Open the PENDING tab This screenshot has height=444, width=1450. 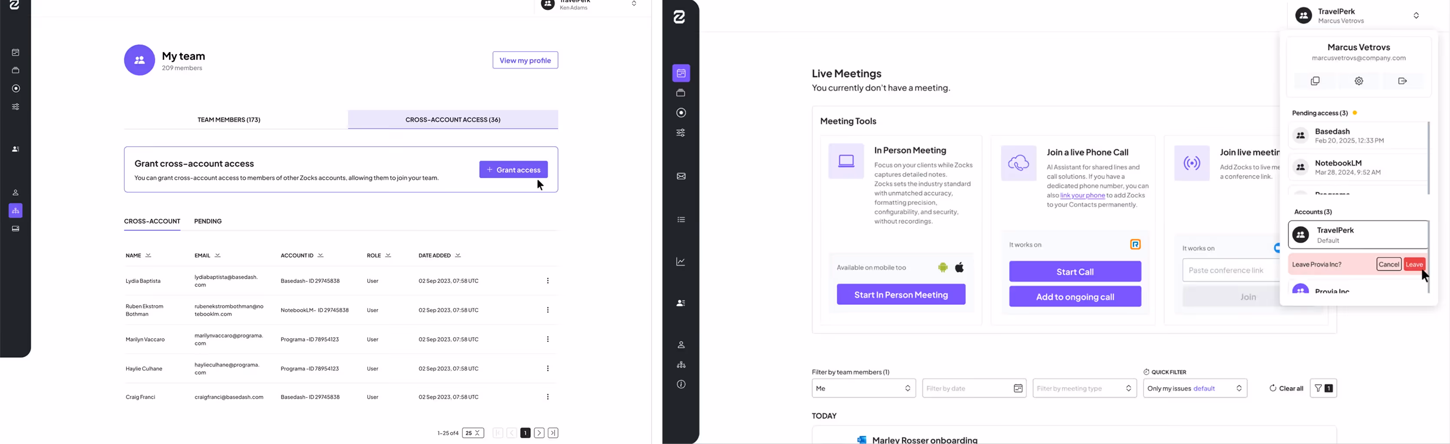pyautogui.click(x=207, y=221)
